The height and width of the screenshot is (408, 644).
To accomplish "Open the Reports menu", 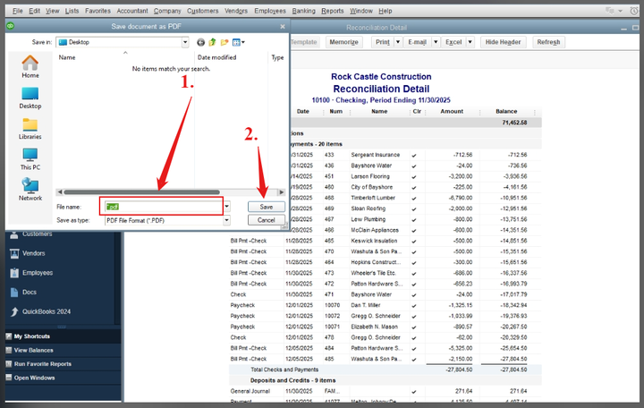I will click(x=333, y=10).
